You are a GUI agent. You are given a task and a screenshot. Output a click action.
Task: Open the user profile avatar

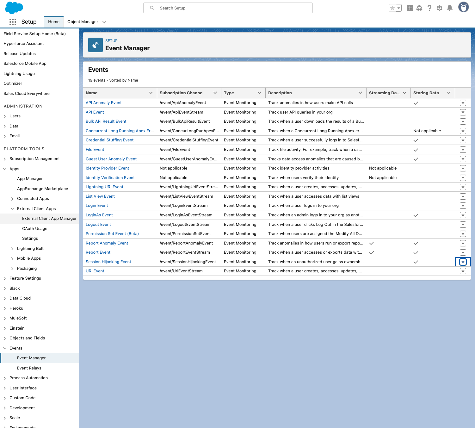point(463,7)
